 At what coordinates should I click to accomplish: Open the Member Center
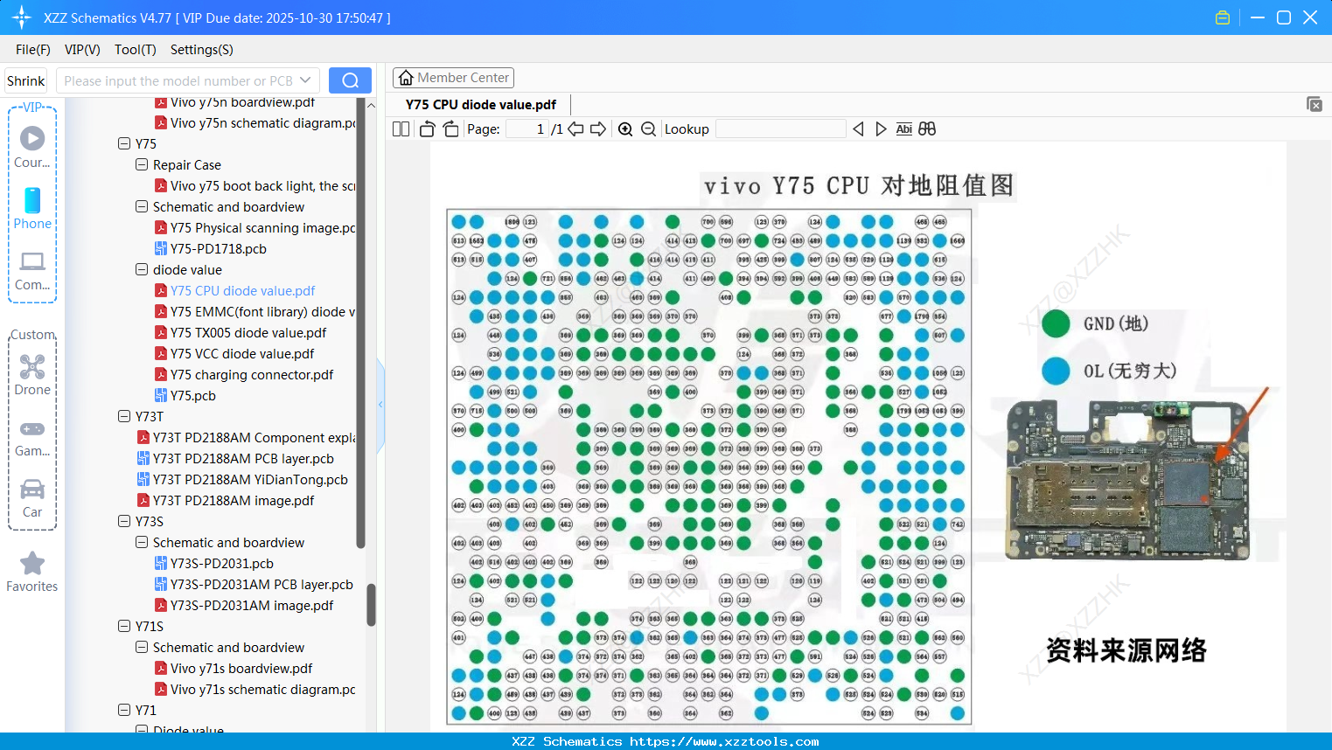point(453,78)
